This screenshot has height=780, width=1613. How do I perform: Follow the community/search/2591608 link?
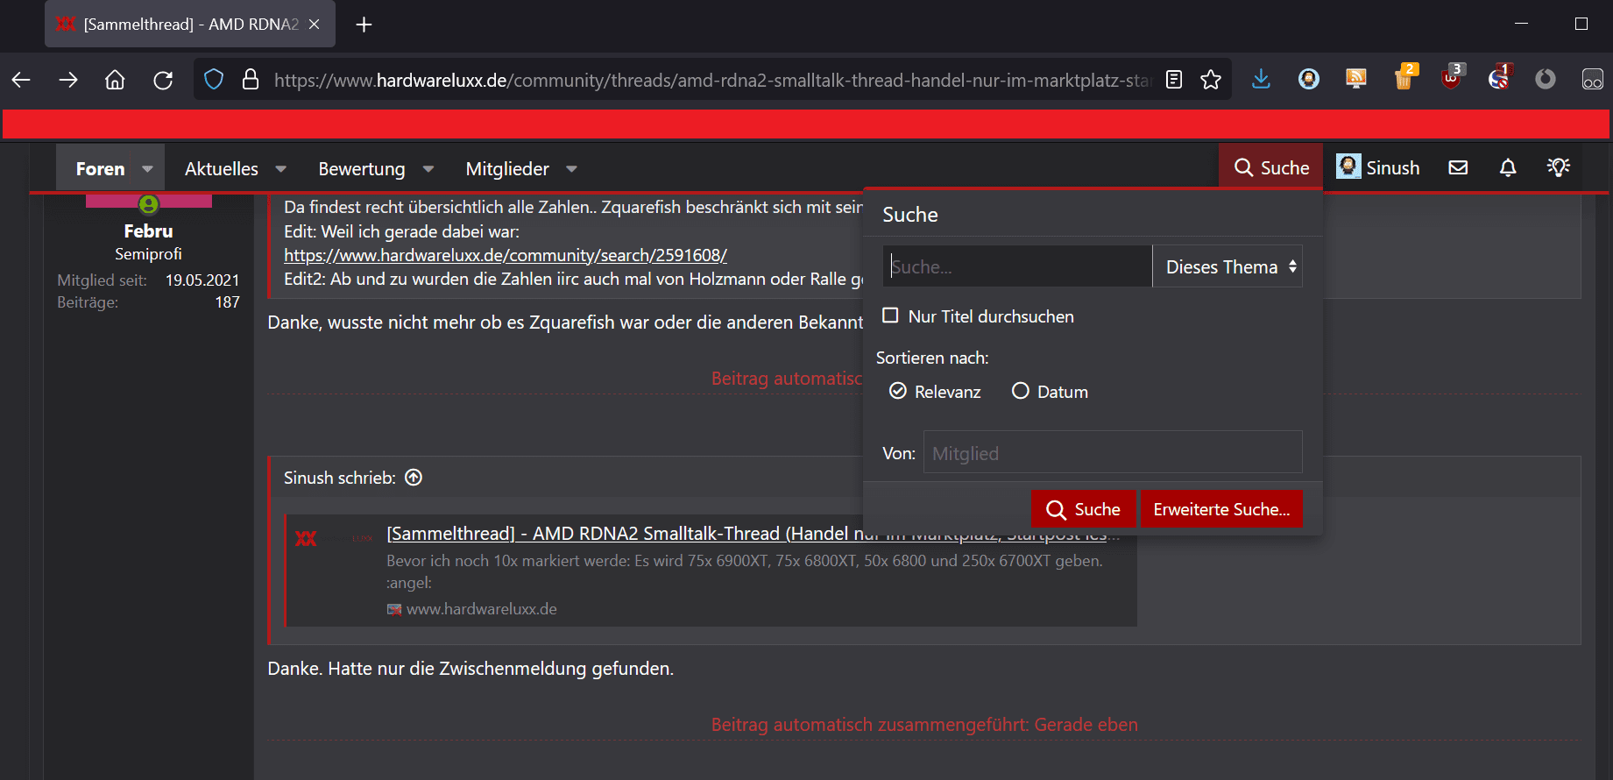(506, 255)
